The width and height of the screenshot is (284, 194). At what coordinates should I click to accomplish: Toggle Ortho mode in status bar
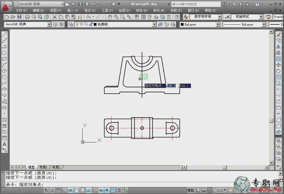pyautogui.click(x=64, y=190)
